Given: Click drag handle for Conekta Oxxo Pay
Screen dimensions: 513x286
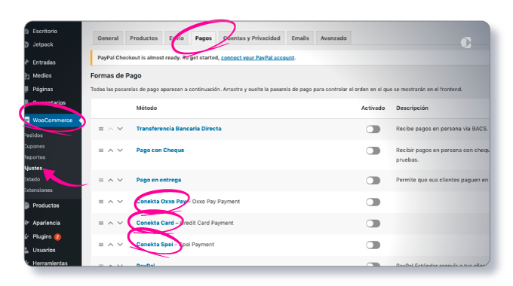Looking at the screenshot, I should 101,202.
